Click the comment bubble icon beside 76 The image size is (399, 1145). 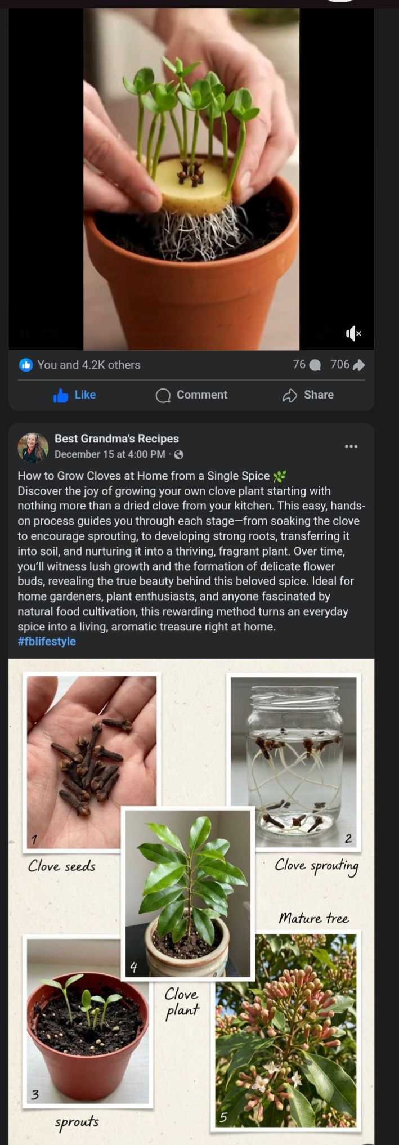[x=315, y=365]
